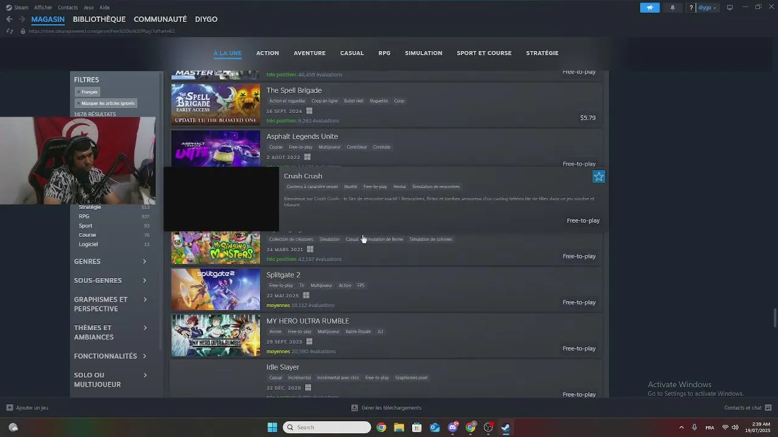
Task: Open the Steam announcements megaphone button
Action: coord(650,7)
